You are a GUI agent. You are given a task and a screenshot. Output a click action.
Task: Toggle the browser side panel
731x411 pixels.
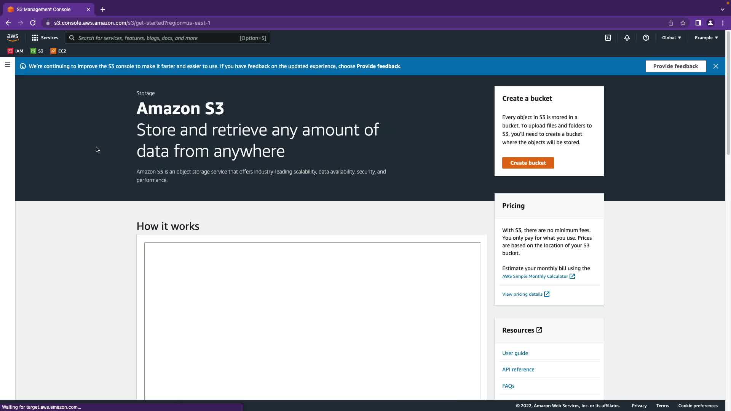pyautogui.click(x=698, y=23)
